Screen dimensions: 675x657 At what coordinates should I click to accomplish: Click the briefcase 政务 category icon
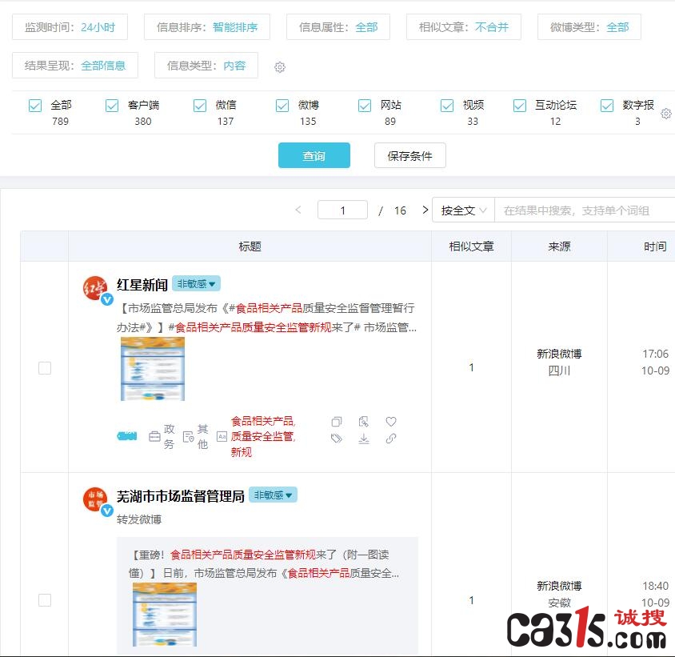(154, 436)
